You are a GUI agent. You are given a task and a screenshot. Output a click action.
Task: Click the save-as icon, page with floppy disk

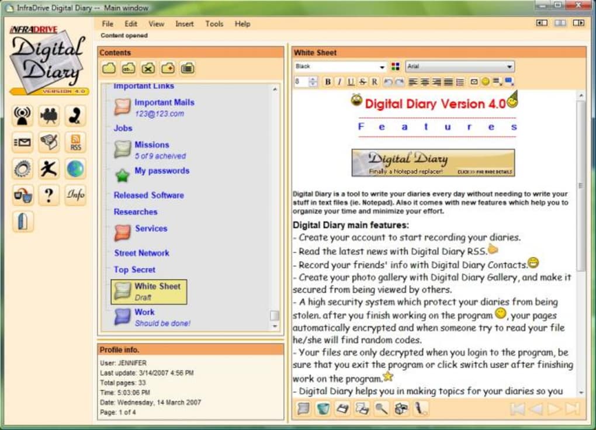pos(362,409)
